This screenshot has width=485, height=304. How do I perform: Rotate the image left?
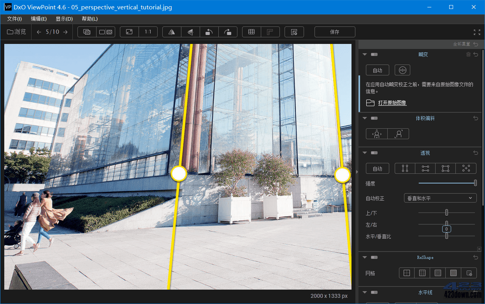coord(209,32)
